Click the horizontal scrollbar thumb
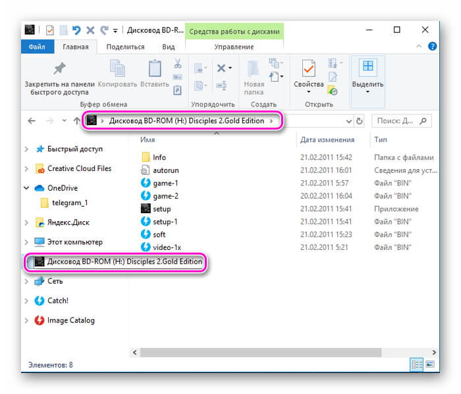This screenshot has height=394, width=461. [x=261, y=352]
